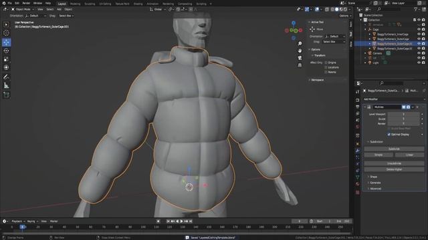This screenshot has width=428, height=240.
Task: Hide BaggyTurtleneck_InnerCage with eye icon
Action: click(x=419, y=34)
